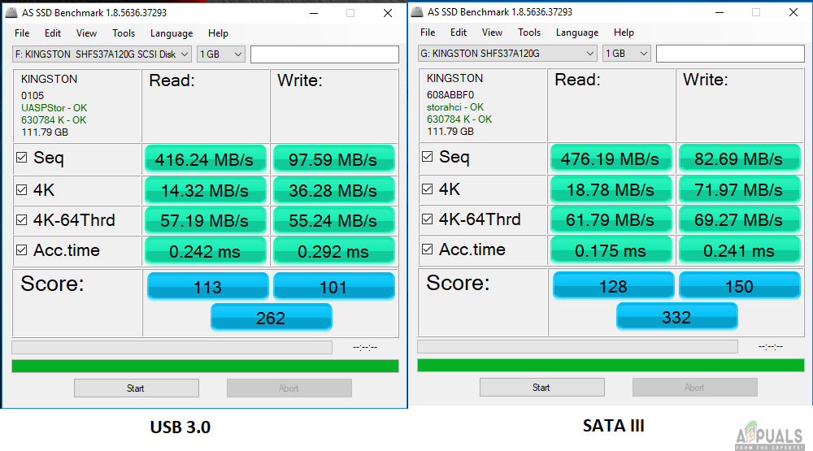
Task: Click the 55.24 MB/s 4K-64Thrd write result
Action: [333, 220]
